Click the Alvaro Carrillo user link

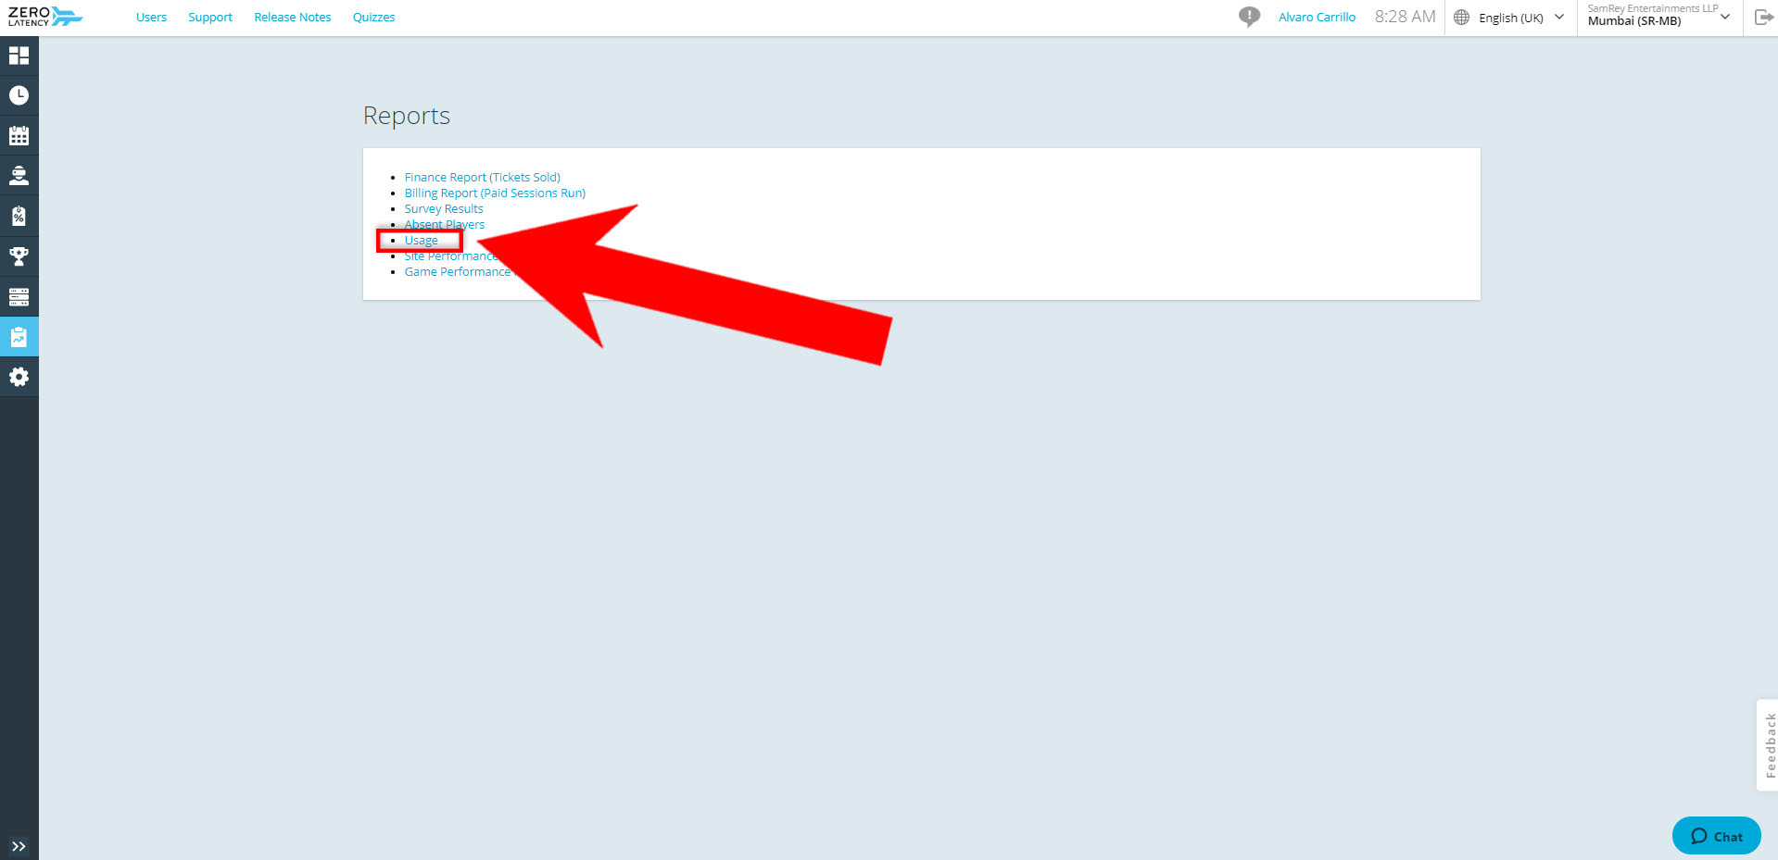pyautogui.click(x=1317, y=18)
